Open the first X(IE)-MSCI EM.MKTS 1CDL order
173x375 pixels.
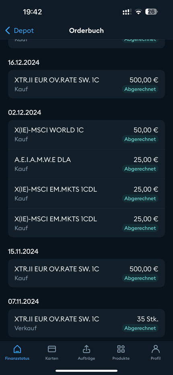tap(86, 194)
